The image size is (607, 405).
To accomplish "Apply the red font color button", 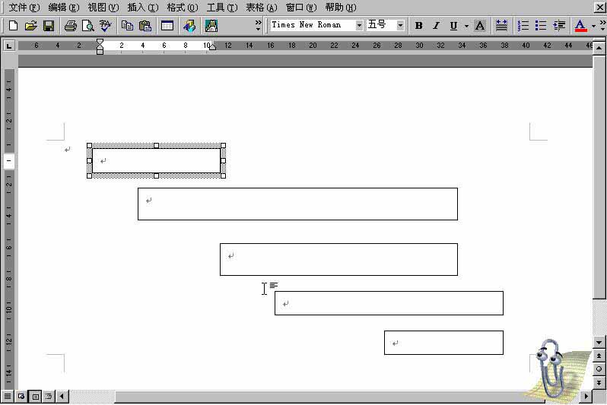I will point(580,26).
